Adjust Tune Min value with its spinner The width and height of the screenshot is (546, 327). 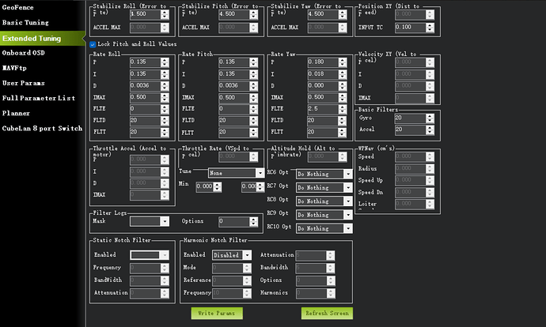[x=218, y=186]
